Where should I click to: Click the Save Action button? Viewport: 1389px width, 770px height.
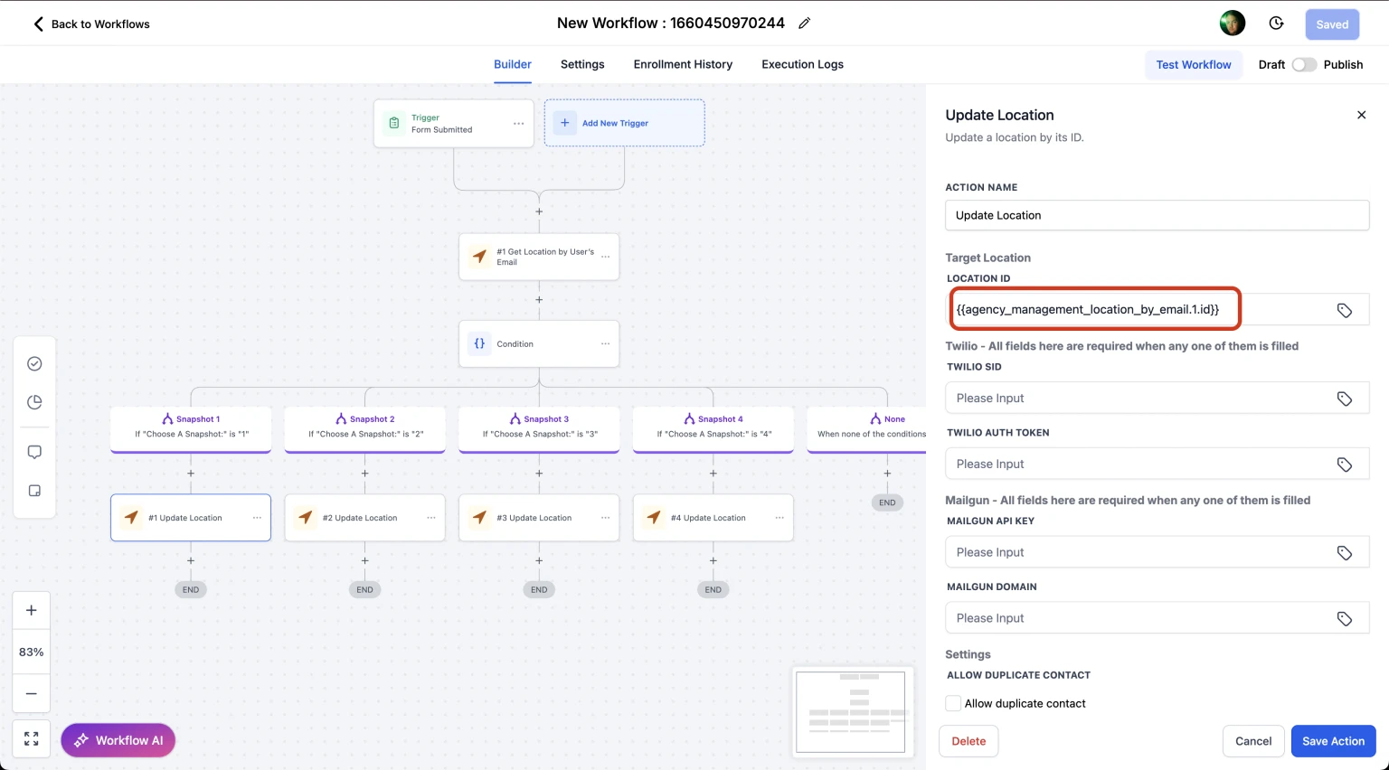click(x=1332, y=741)
